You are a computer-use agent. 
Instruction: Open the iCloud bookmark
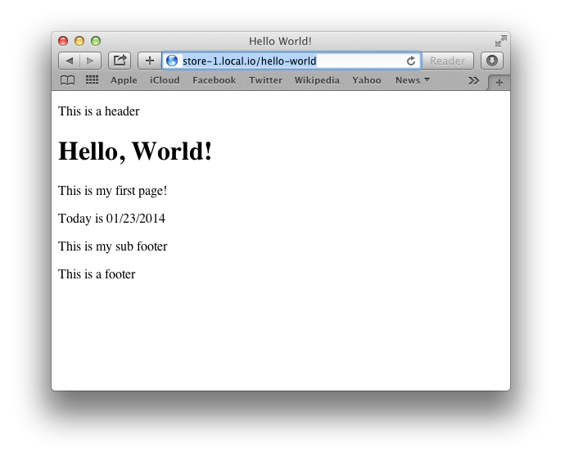(x=165, y=80)
